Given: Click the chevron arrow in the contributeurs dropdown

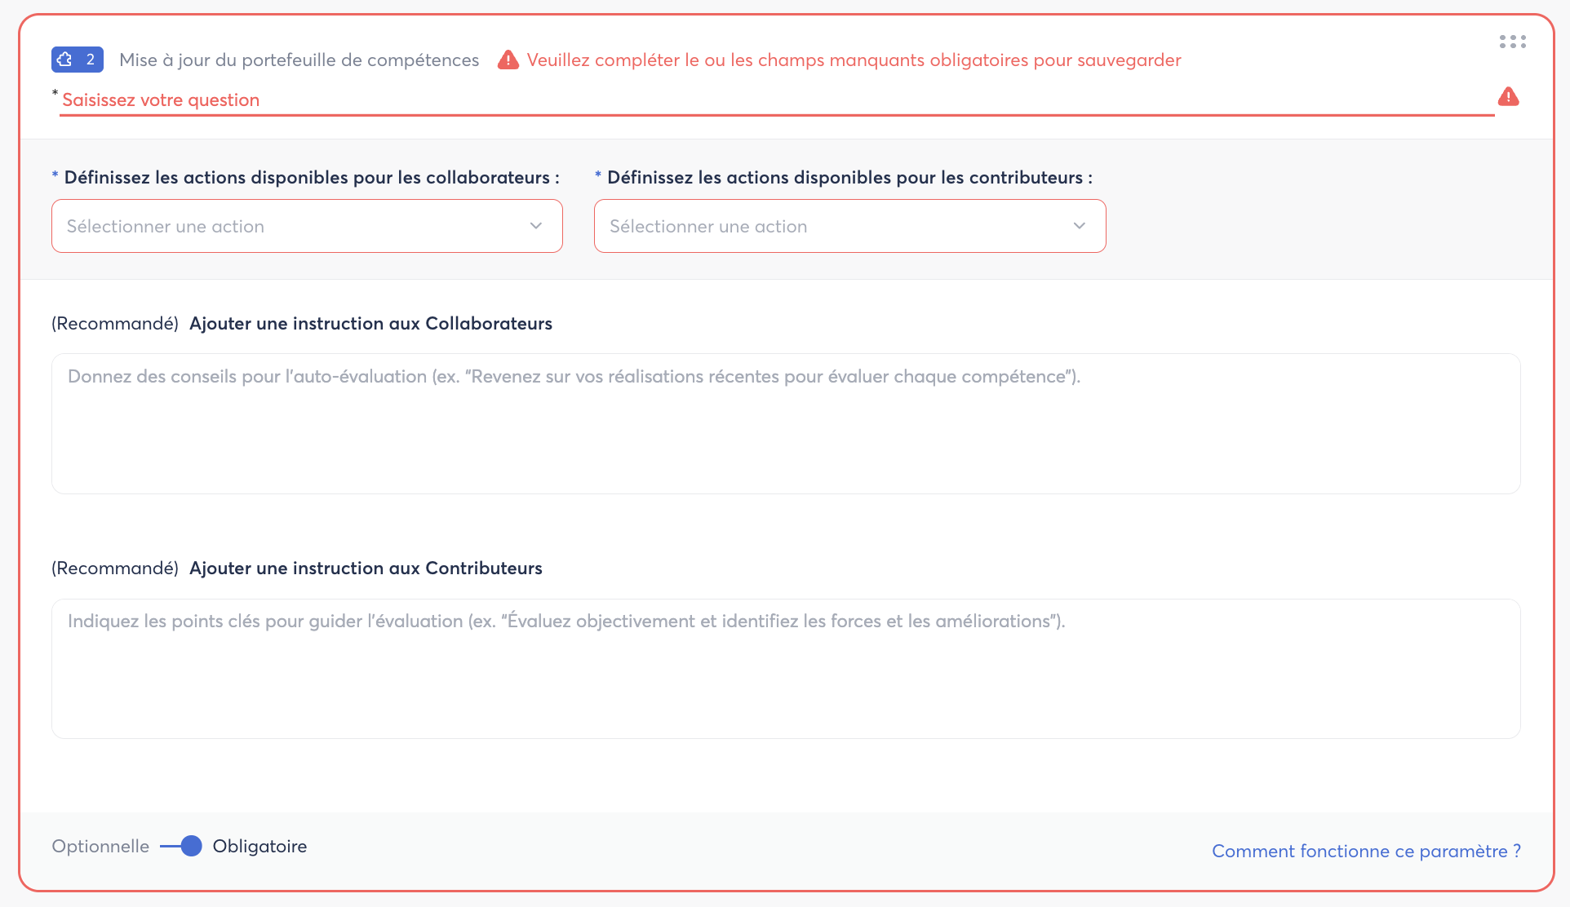Looking at the screenshot, I should [1079, 226].
